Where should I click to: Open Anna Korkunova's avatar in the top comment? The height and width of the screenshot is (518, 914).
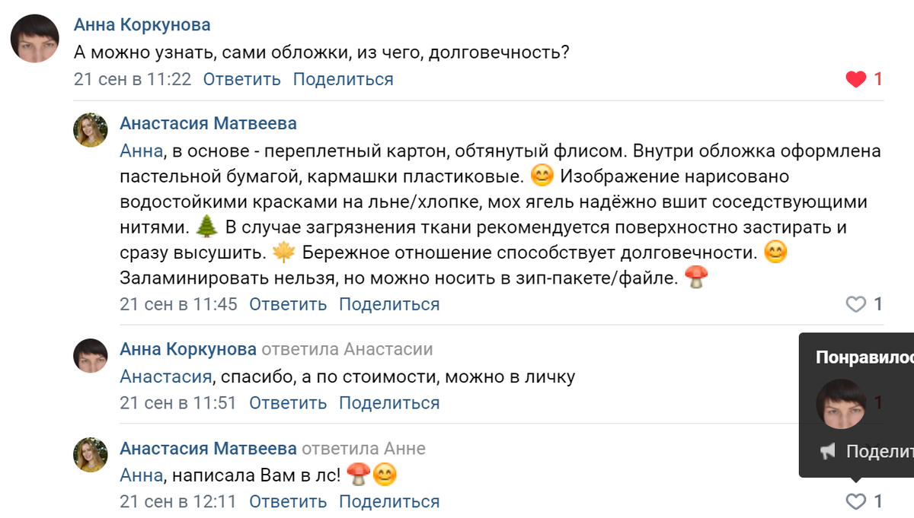click(34, 39)
